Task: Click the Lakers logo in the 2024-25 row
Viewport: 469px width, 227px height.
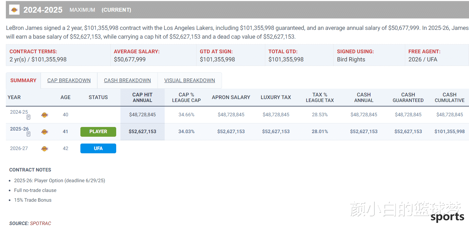Action: pos(45,115)
